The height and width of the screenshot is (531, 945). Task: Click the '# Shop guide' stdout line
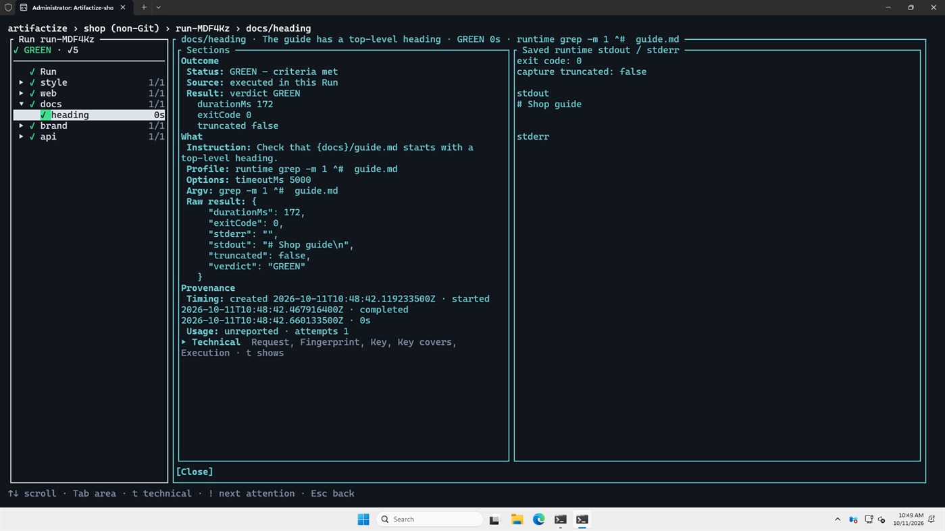coord(549,104)
